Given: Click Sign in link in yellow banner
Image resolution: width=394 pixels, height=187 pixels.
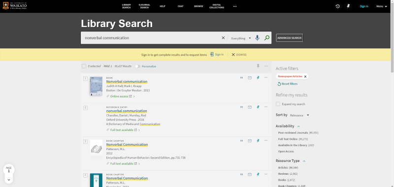Looking at the screenshot, I should pos(217,55).
